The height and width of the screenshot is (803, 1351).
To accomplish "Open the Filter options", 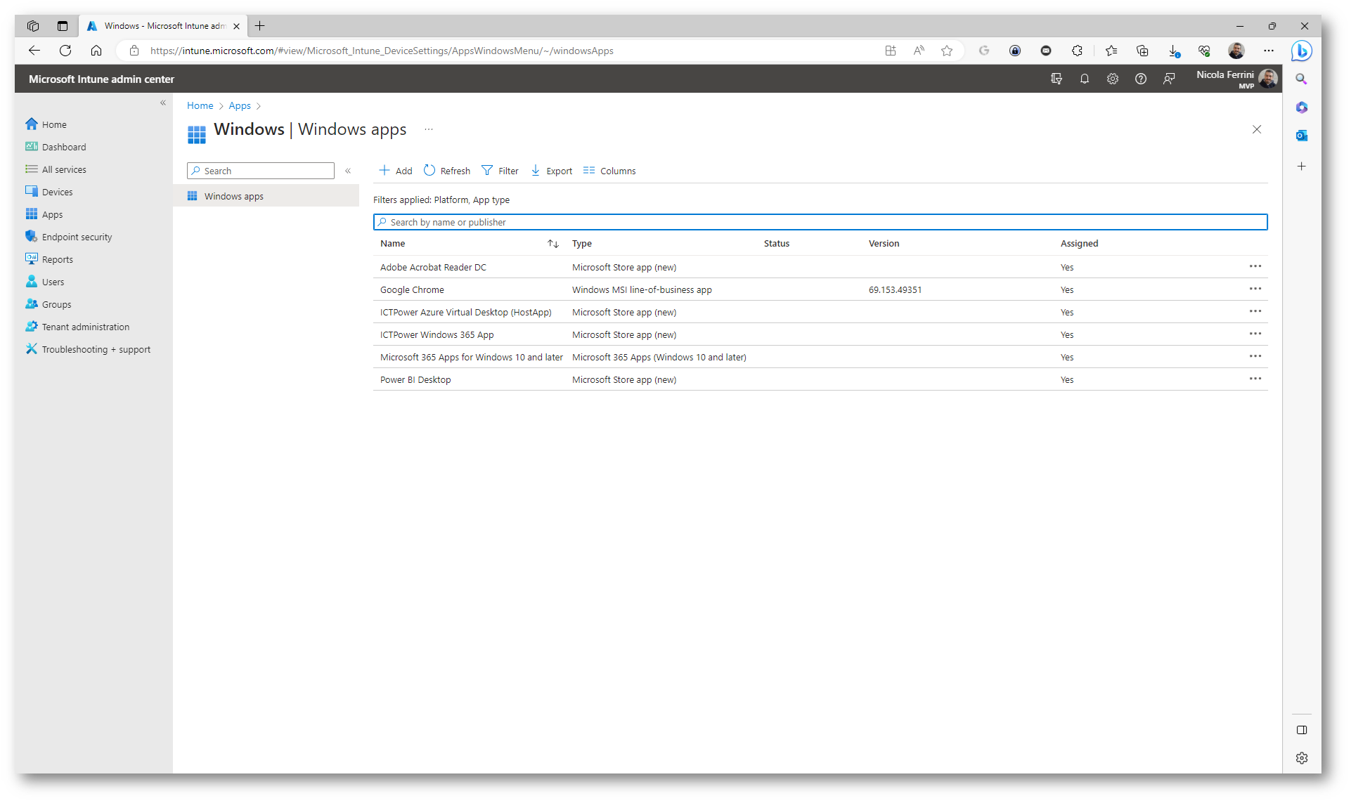I will coord(500,171).
